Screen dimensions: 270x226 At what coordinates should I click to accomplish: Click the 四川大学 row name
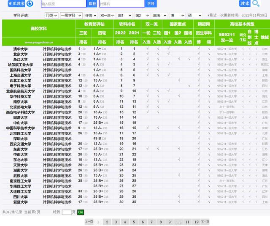(21, 197)
